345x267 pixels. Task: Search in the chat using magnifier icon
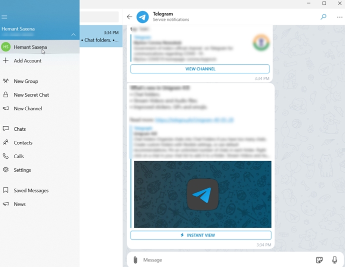tap(323, 16)
